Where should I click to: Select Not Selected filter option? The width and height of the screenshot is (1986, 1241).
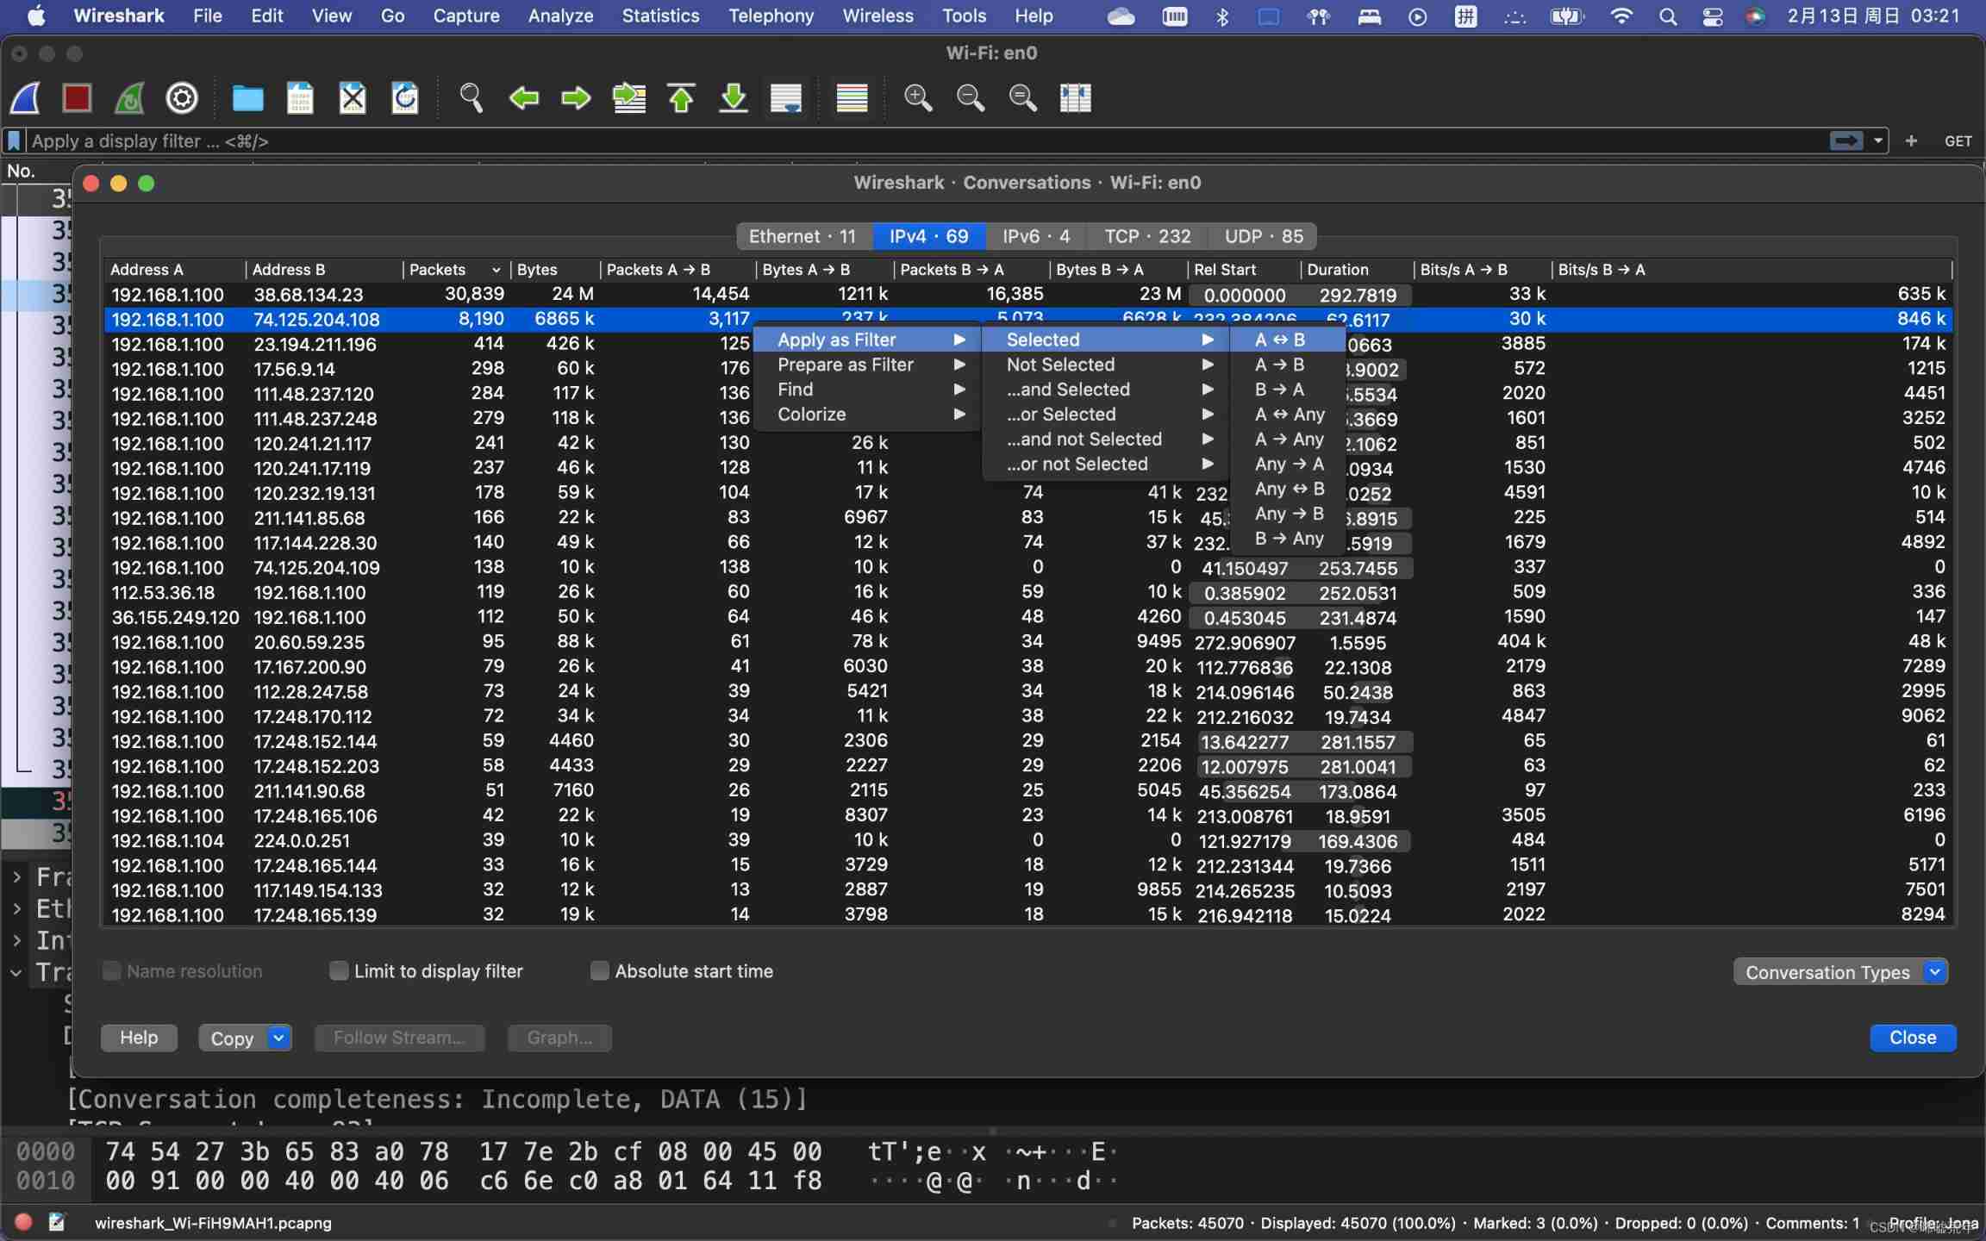(1105, 365)
